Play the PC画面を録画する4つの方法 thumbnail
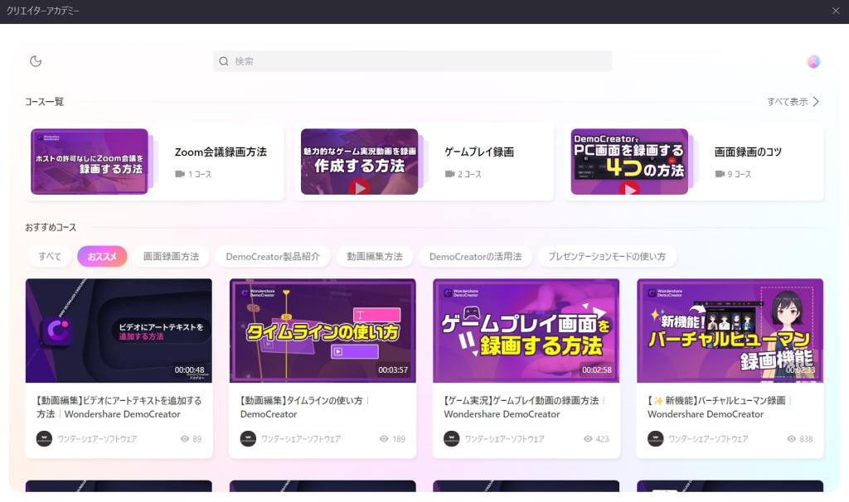The image size is (849, 502). (x=629, y=162)
